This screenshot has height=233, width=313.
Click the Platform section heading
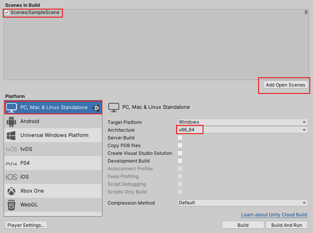tap(15, 96)
